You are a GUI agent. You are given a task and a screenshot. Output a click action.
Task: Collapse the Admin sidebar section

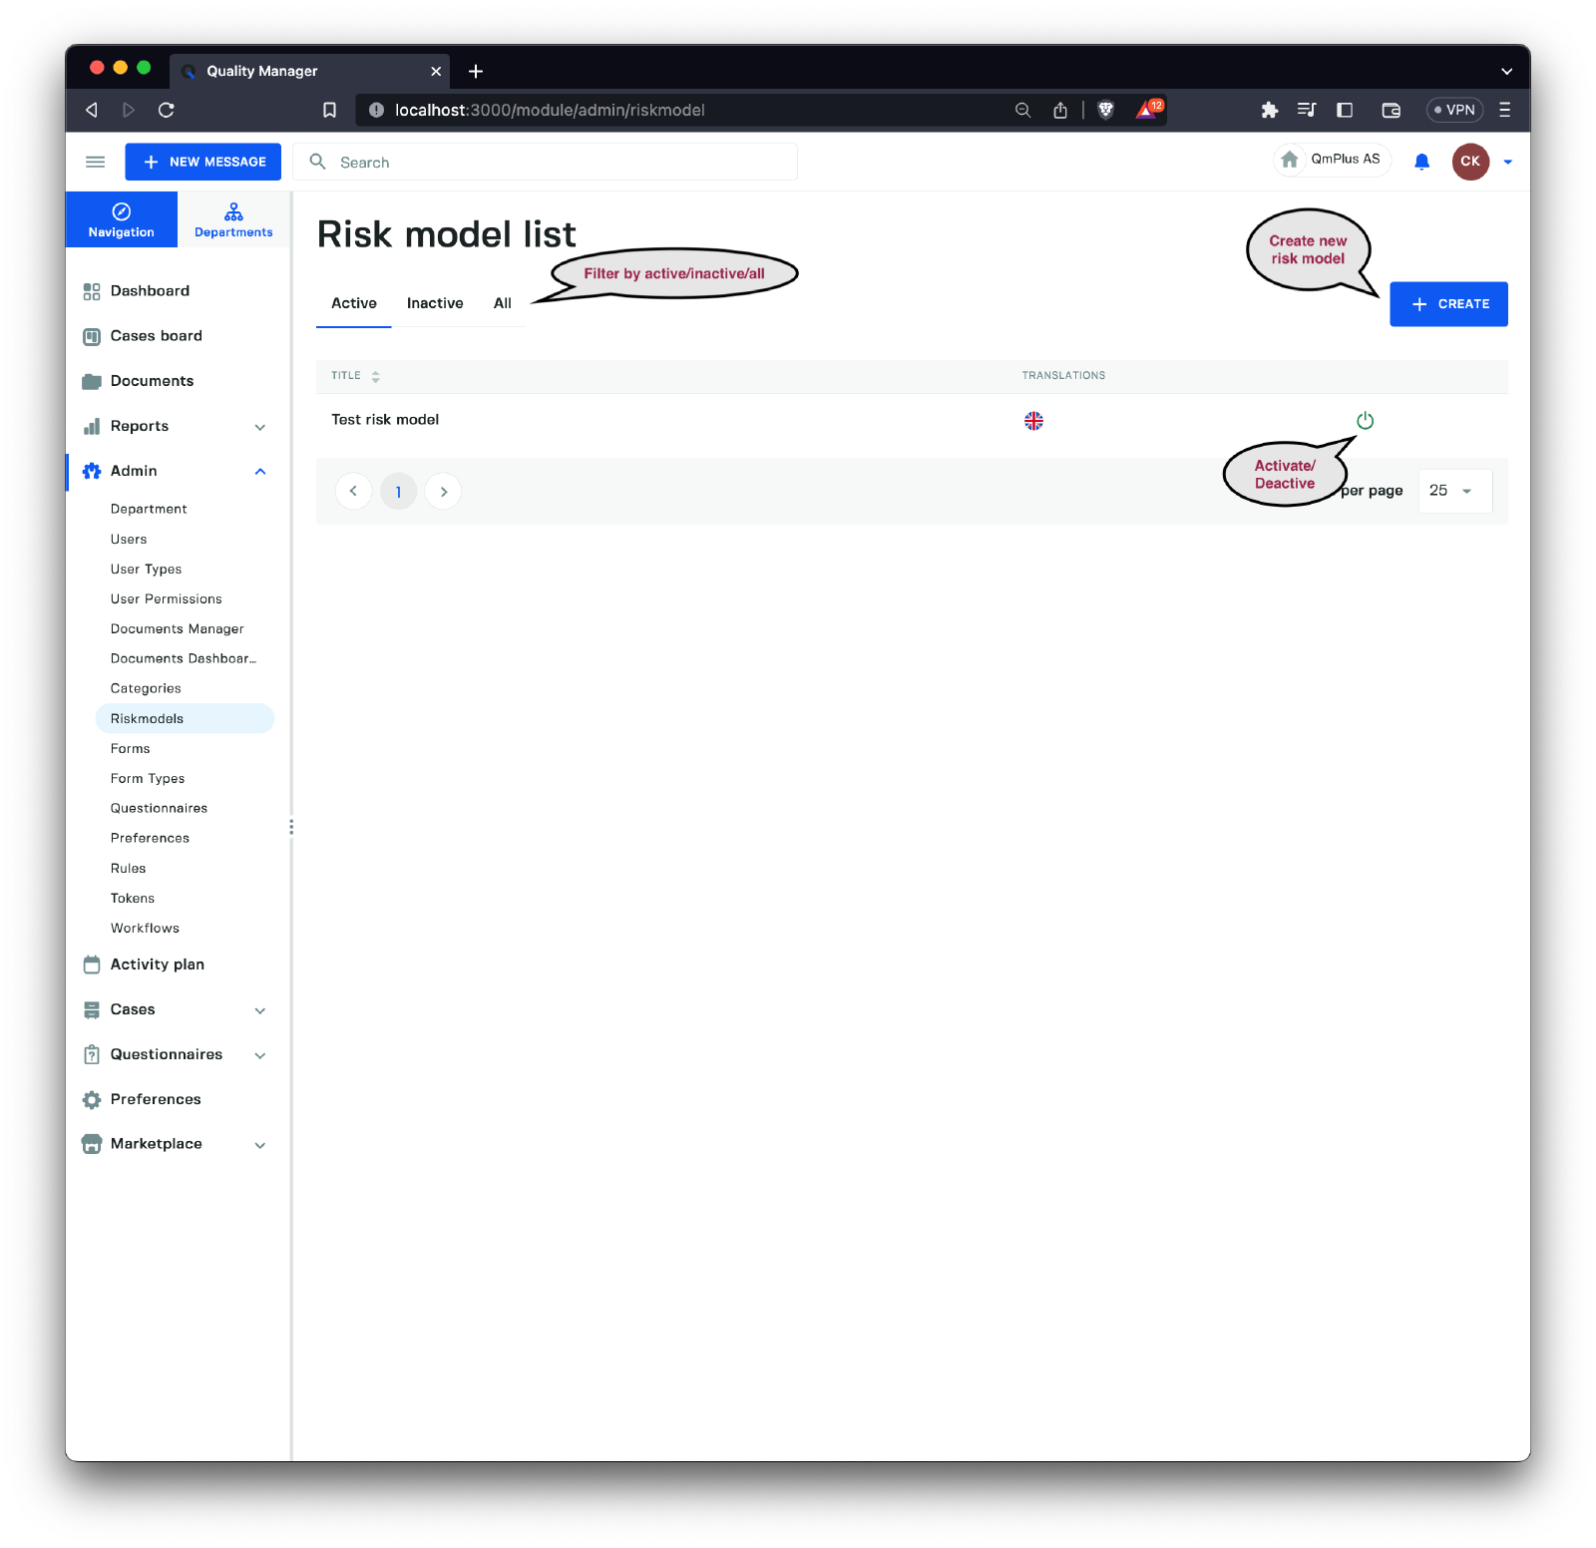tap(259, 472)
